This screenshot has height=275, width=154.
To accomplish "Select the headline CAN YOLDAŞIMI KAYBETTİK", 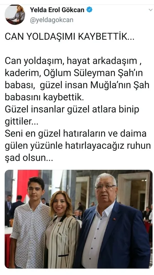I will coord(69,37).
